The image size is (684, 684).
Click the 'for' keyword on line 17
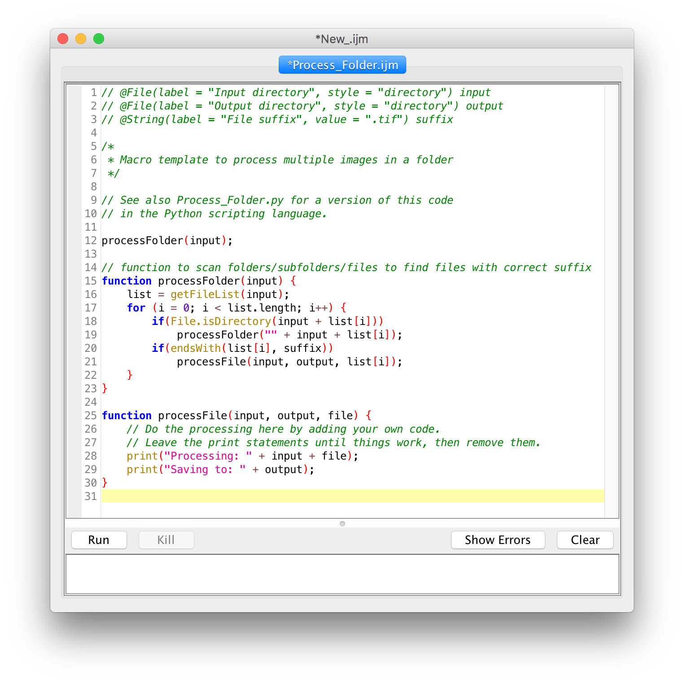pyautogui.click(x=136, y=308)
